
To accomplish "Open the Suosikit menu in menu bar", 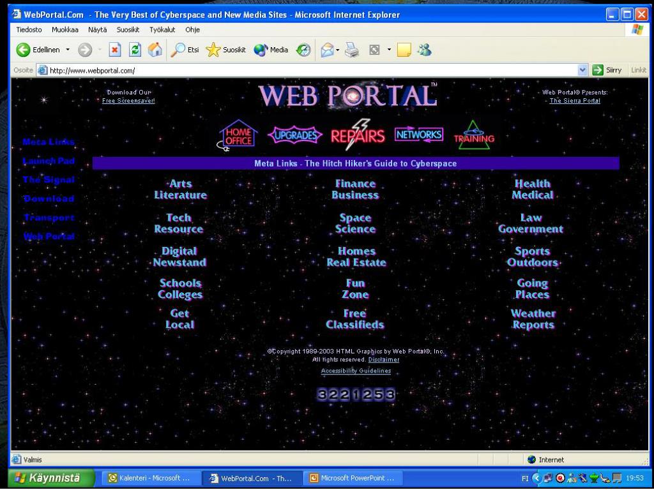I will coord(128,29).
